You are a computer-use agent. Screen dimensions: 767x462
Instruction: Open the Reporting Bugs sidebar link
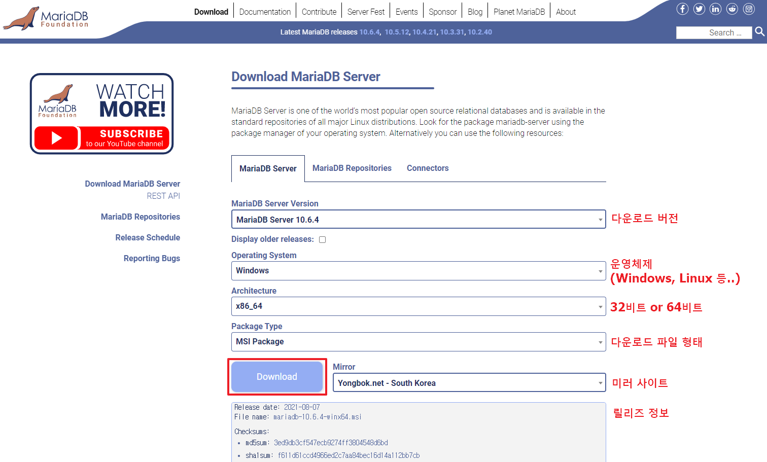click(152, 258)
